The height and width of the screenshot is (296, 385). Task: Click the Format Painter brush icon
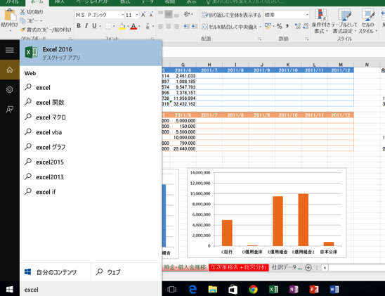[23, 30]
